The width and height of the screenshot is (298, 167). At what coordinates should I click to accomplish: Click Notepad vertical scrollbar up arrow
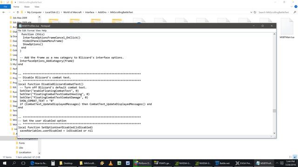pyautogui.click(x=274, y=34)
